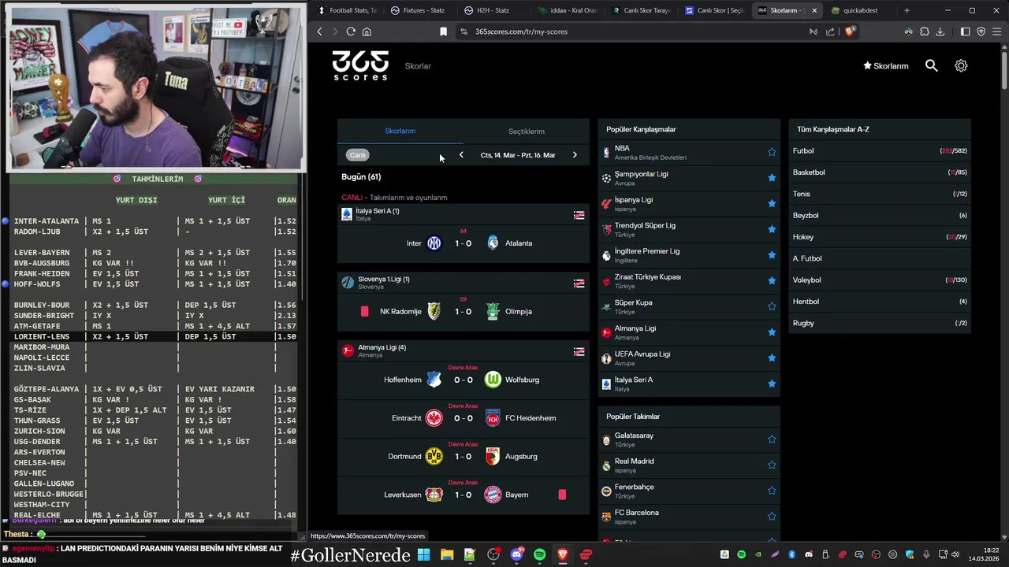This screenshot has width=1009, height=567.
Task: Click the browser home button
Action: click(367, 31)
